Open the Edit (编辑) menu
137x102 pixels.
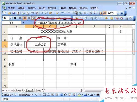21,8
